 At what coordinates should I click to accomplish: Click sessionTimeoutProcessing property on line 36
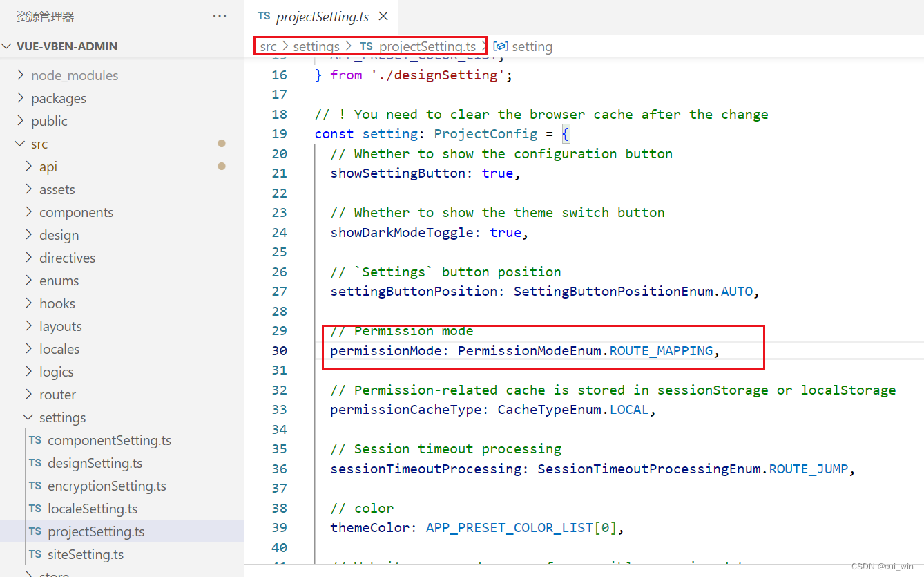click(x=425, y=469)
